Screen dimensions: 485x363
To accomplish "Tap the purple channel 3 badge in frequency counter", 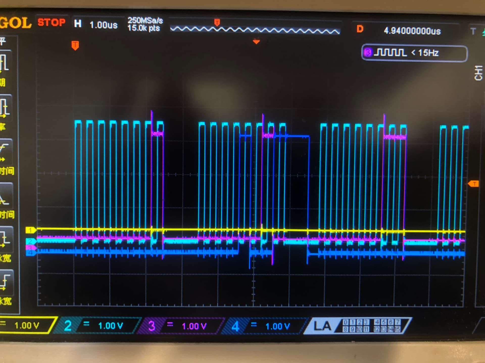I will point(368,52).
